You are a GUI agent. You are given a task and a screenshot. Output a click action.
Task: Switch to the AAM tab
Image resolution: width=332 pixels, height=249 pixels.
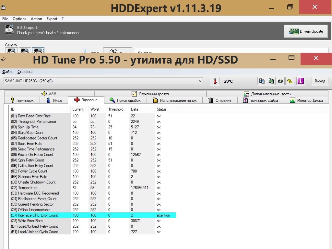pos(49,94)
